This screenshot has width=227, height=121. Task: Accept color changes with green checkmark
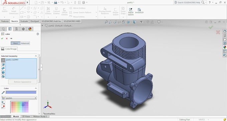pyautogui.click(x=2, y=38)
